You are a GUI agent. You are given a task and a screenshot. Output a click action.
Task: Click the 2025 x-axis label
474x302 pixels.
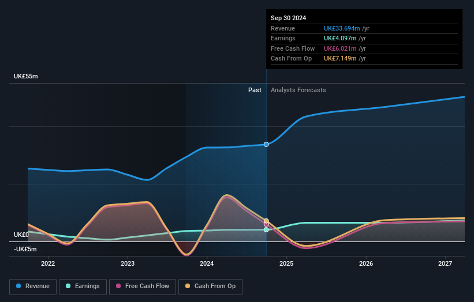[x=286, y=264]
